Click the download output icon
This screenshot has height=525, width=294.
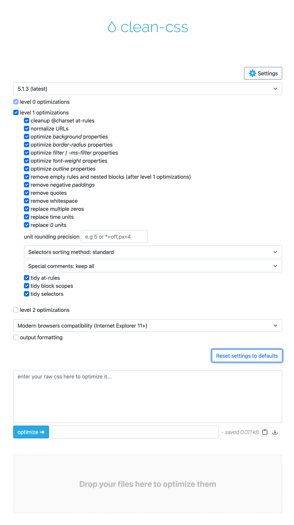[x=275, y=432]
